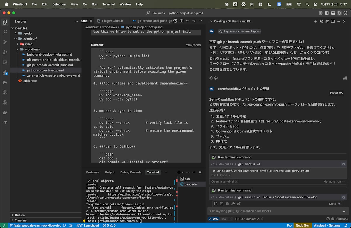This screenshot has width=351, height=228.
Task: Click Windsurf - Settings in status bar
Action: point(327,225)
